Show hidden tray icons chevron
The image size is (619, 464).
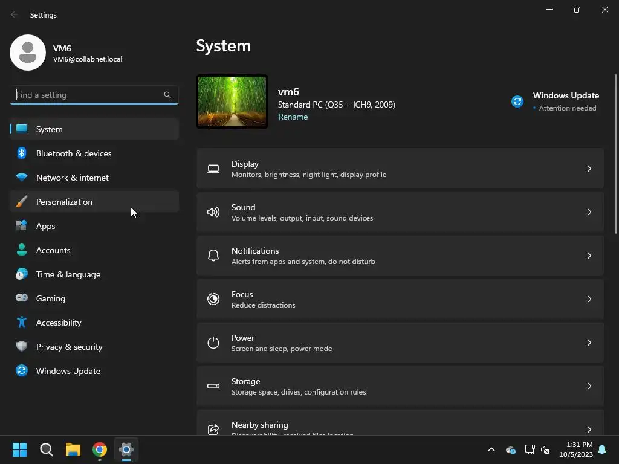pyautogui.click(x=491, y=449)
